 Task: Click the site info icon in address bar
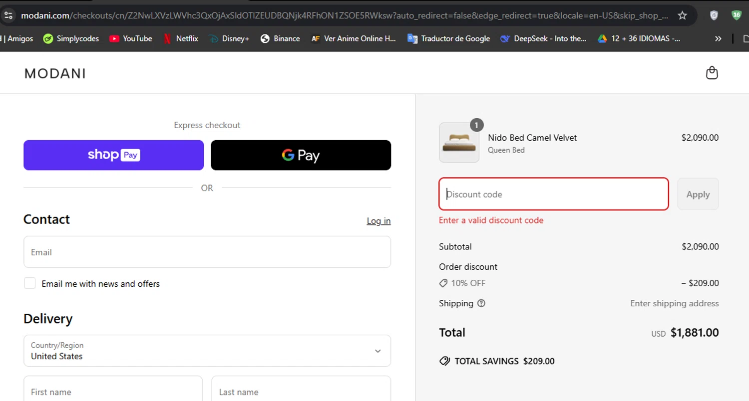pos(8,15)
